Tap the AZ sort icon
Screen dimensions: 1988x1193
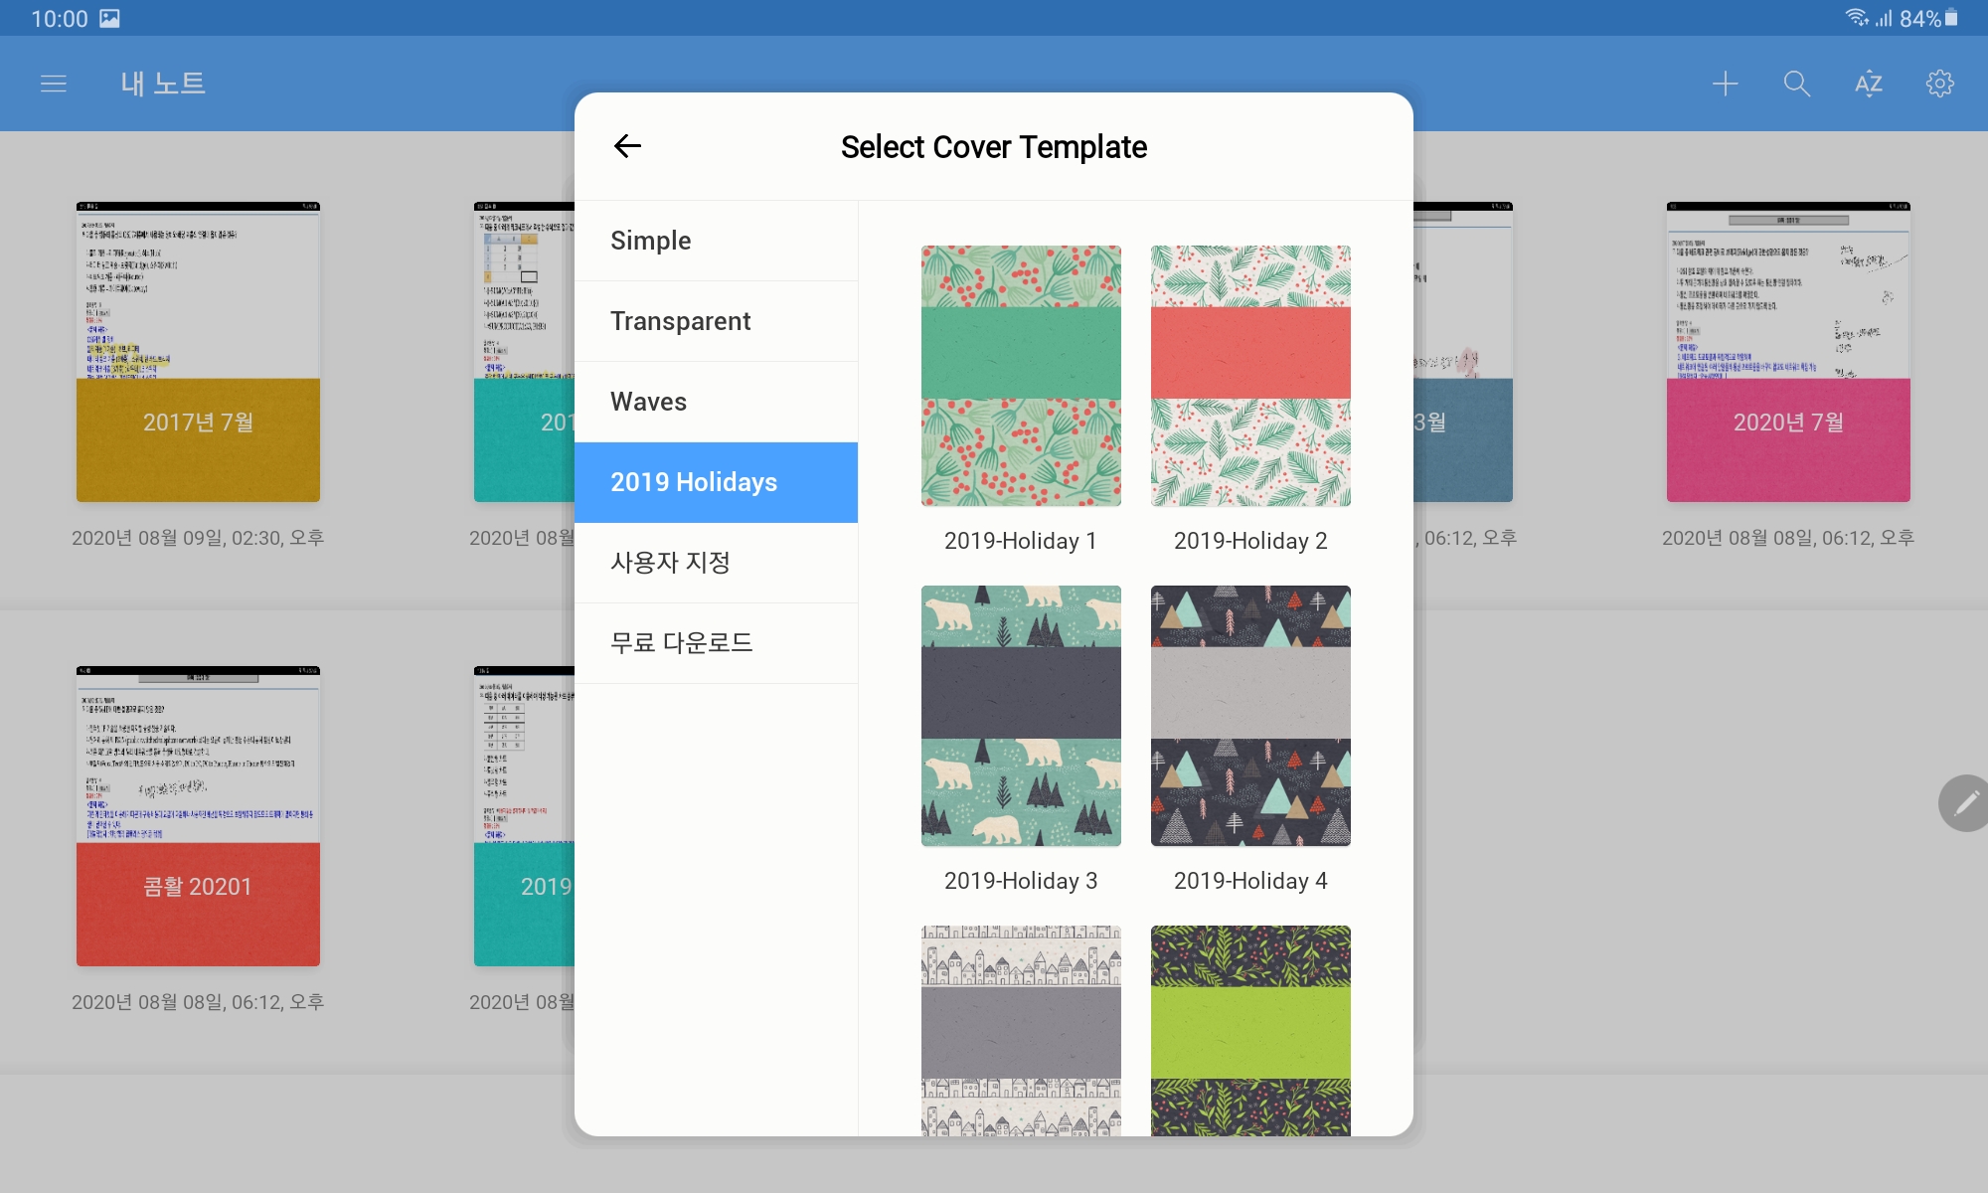pos(1868,84)
